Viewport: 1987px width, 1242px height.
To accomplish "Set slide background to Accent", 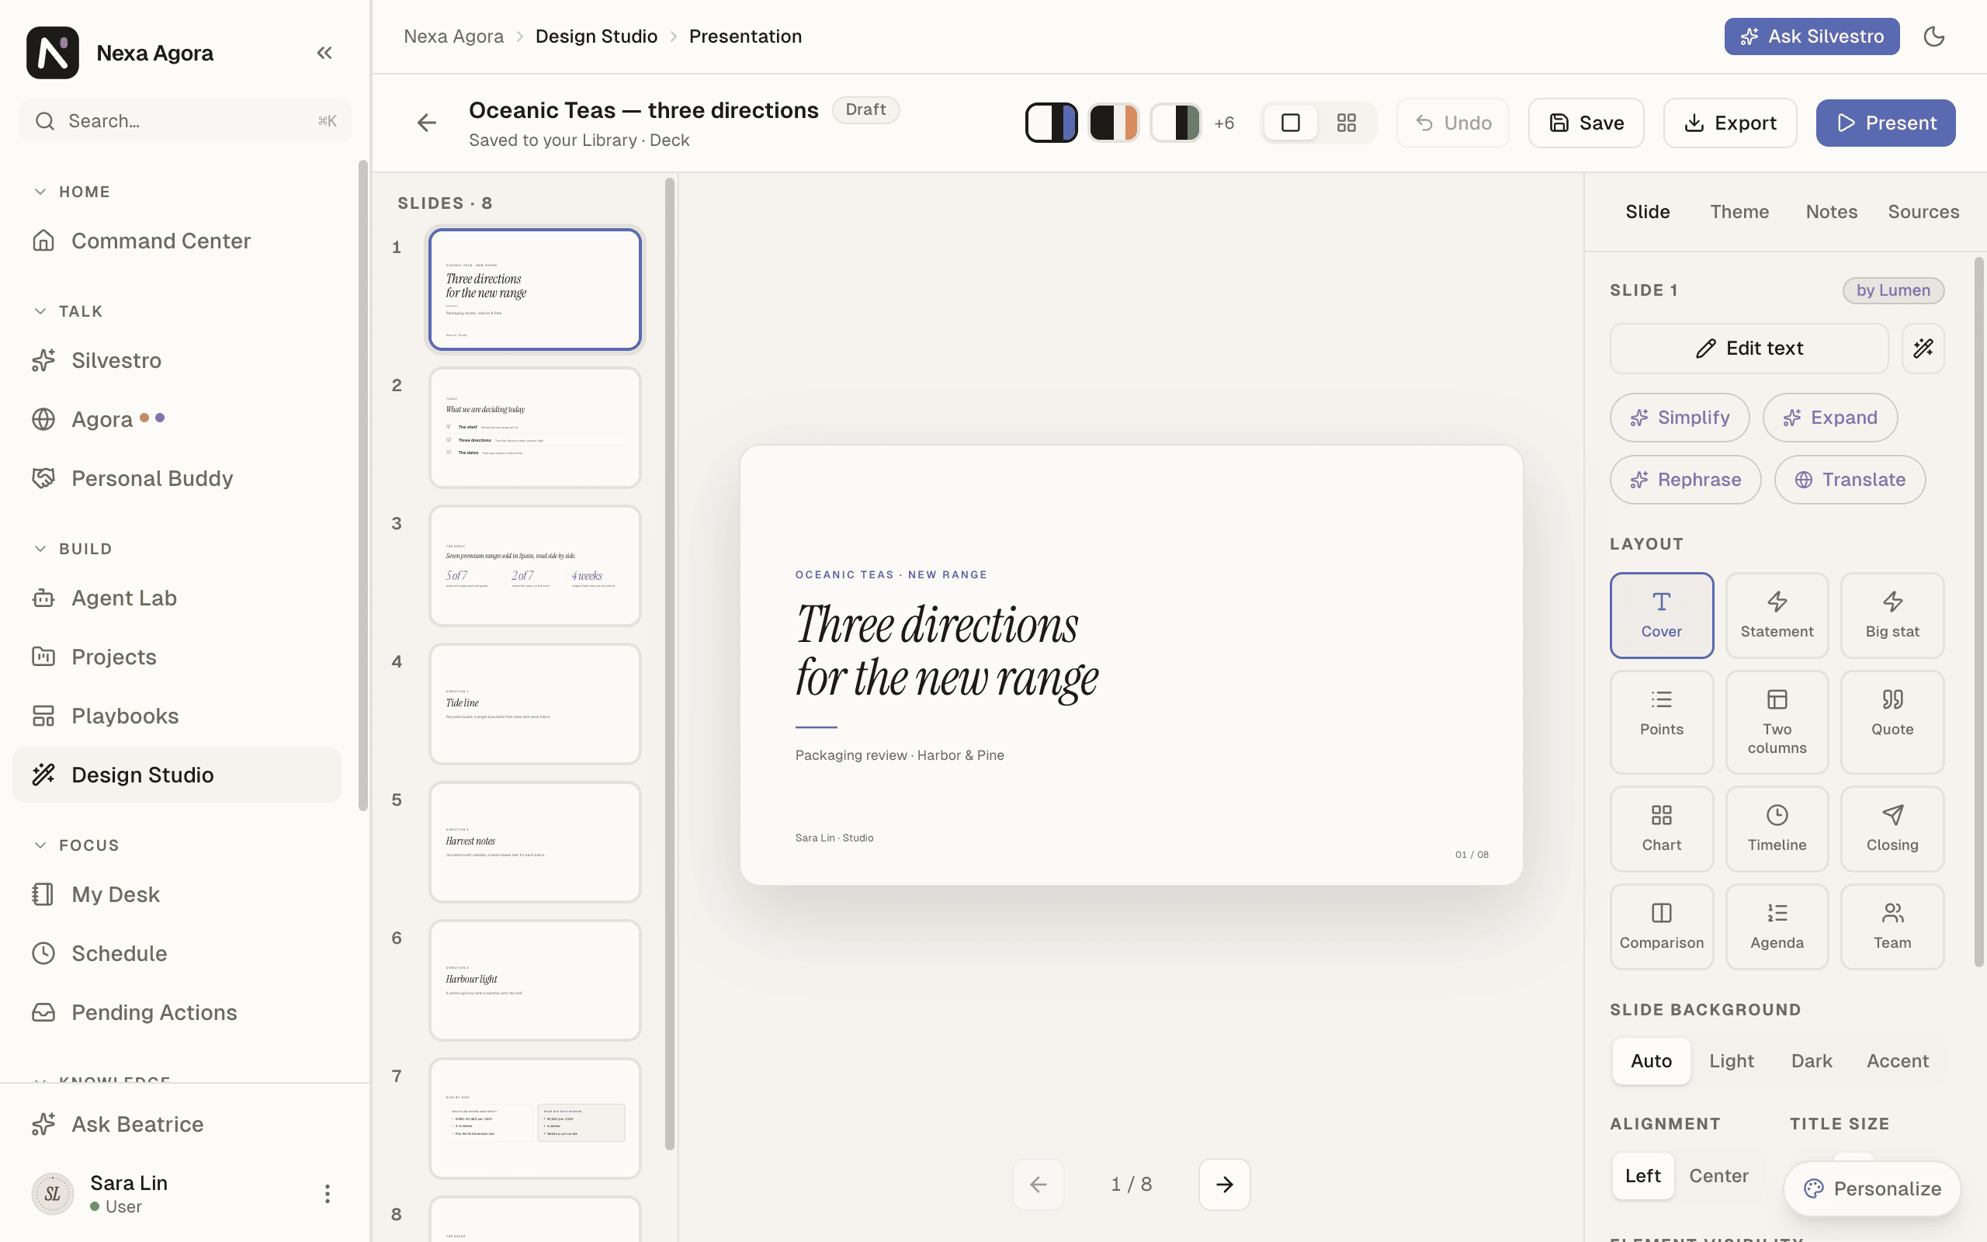I will (x=1898, y=1061).
